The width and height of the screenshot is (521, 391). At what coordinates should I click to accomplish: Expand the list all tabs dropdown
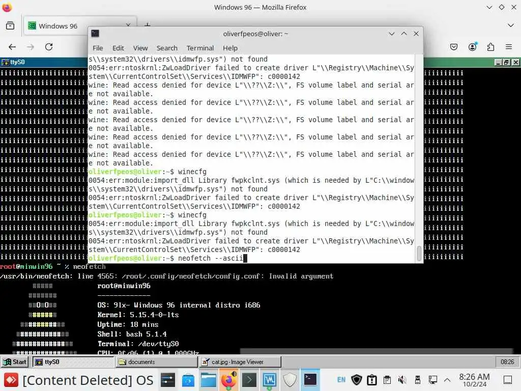[511, 25]
